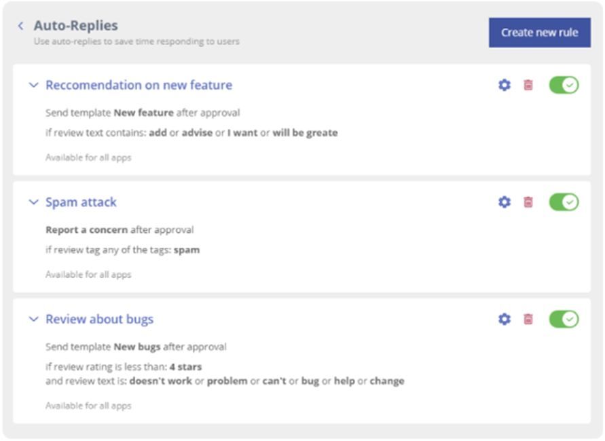Switch off the Review about bugs toggle
The height and width of the screenshot is (441, 605).
coord(564,319)
